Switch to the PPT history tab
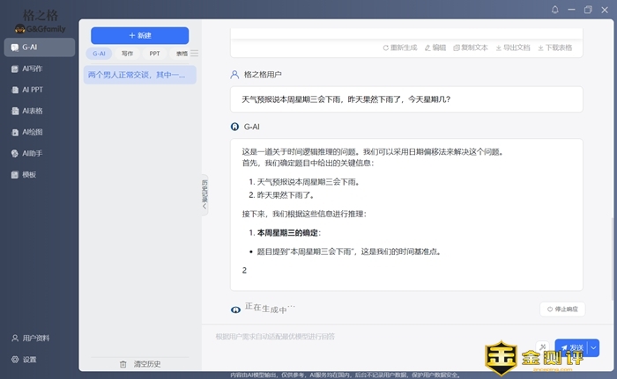 tap(154, 54)
